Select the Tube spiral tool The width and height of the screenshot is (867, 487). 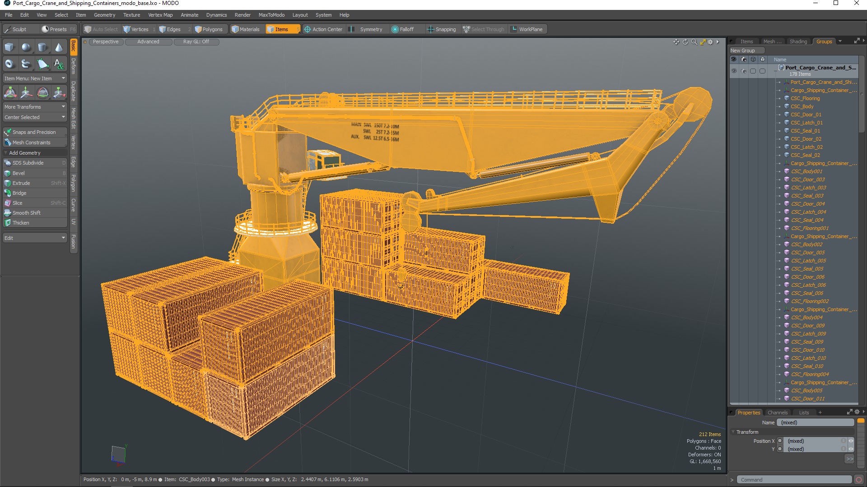click(26, 64)
